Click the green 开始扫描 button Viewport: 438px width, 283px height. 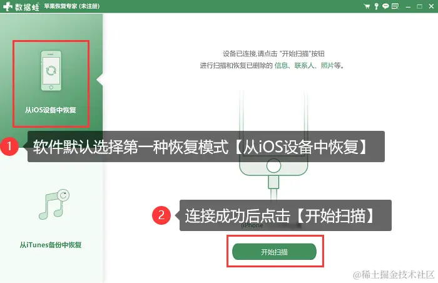(x=274, y=252)
